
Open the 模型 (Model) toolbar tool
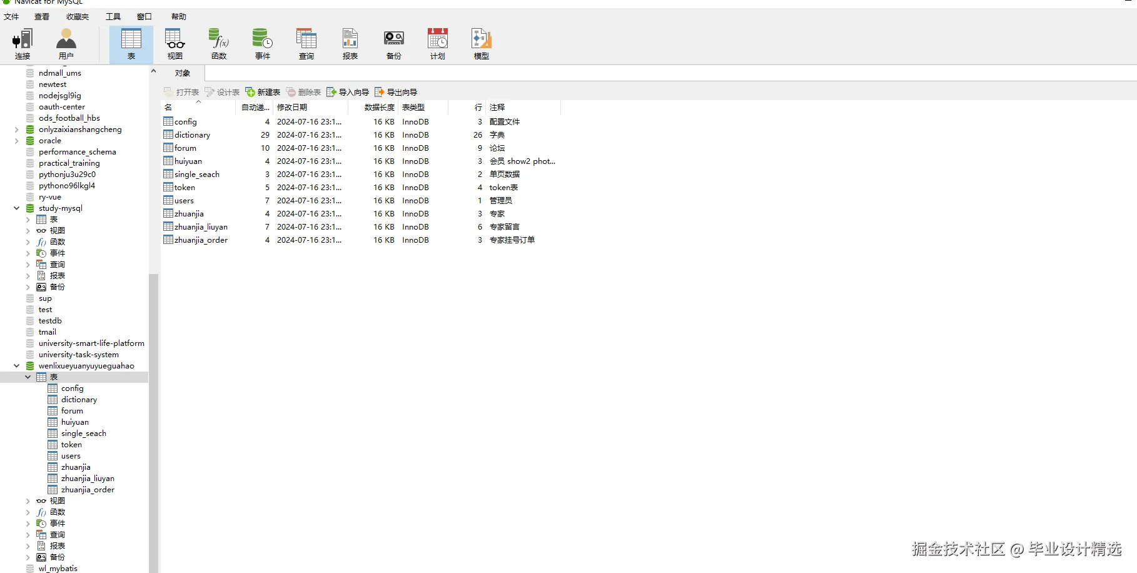click(x=482, y=44)
